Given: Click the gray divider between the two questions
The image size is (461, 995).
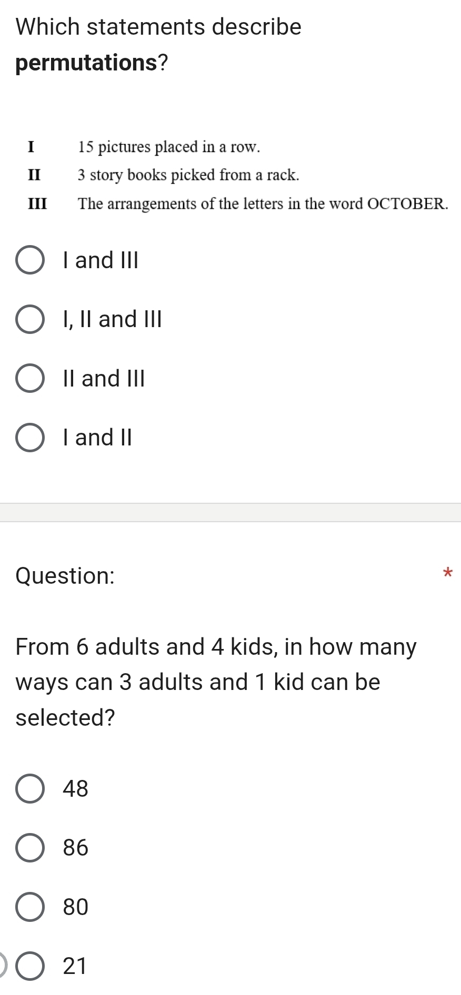Looking at the screenshot, I should 230,512.
